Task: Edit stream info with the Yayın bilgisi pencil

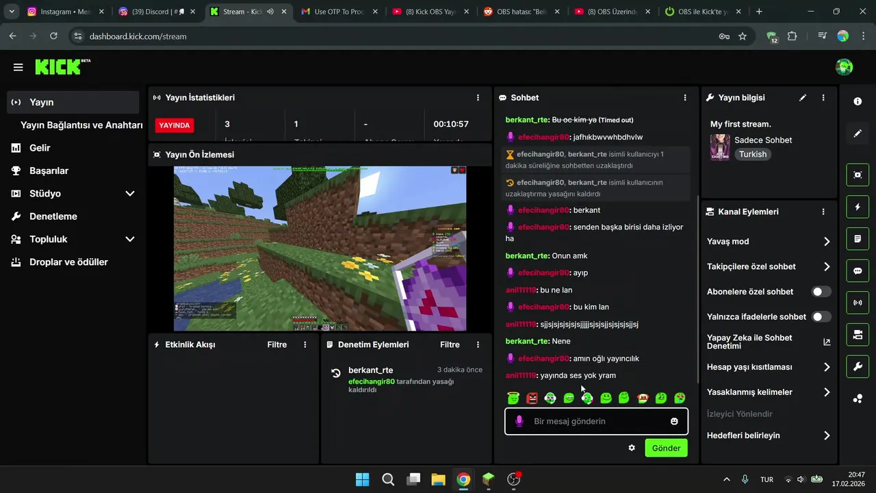Action: (803, 98)
